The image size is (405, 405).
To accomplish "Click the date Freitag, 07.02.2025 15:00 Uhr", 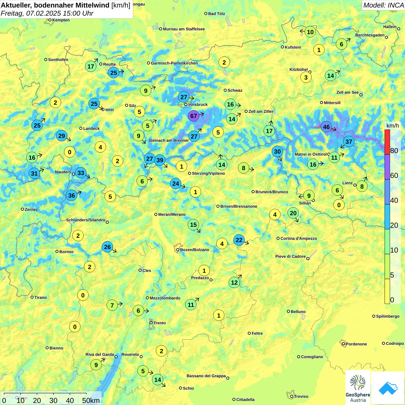I will [47, 13].
